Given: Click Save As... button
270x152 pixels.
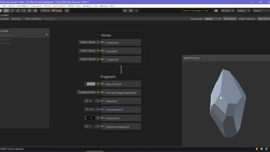Looking at the screenshot, I should tap(16, 19).
